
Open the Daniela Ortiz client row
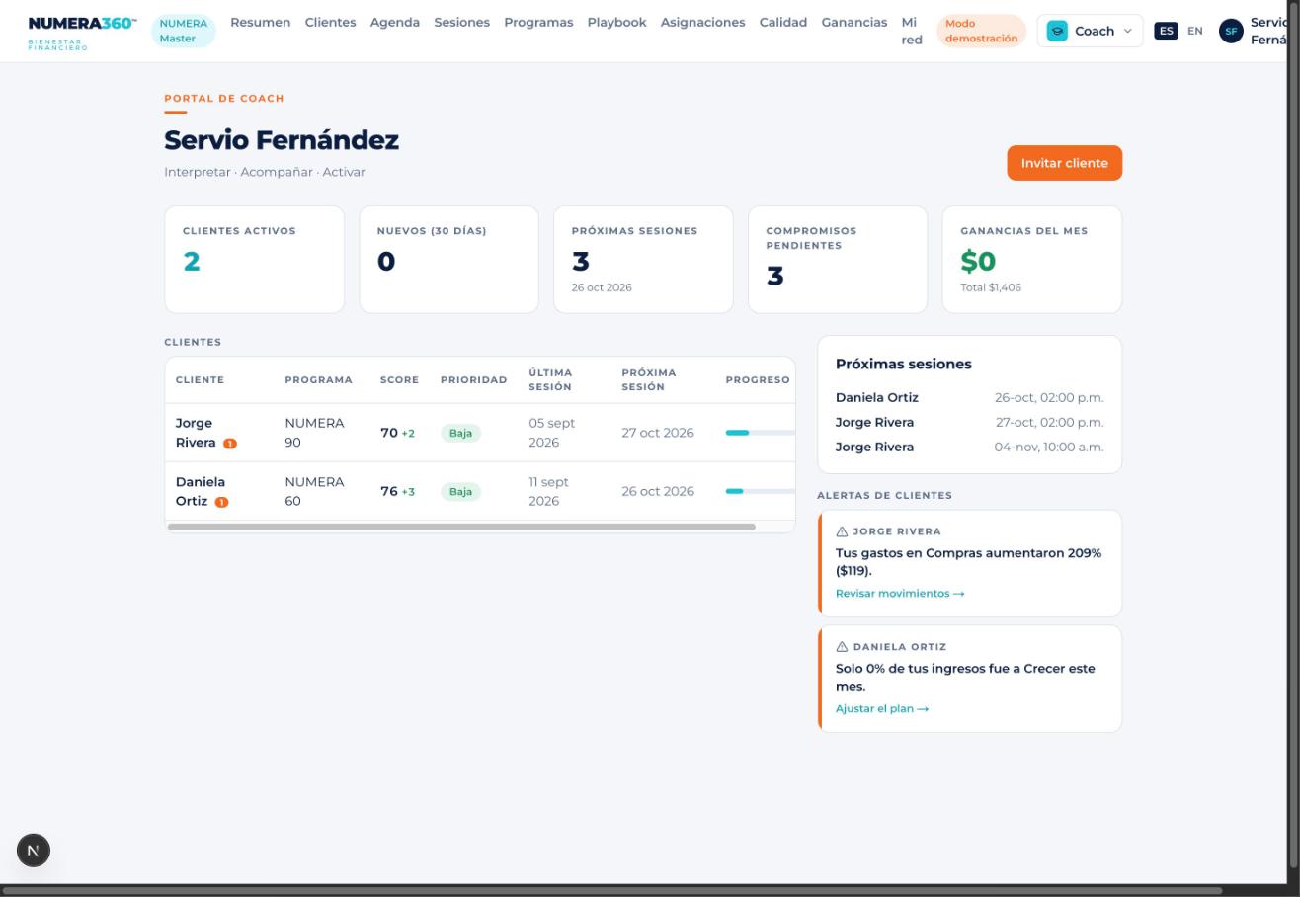click(480, 491)
